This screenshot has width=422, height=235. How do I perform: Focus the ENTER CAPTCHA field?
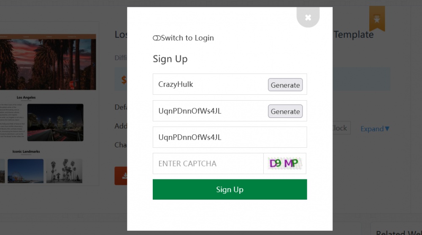(208, 163)
